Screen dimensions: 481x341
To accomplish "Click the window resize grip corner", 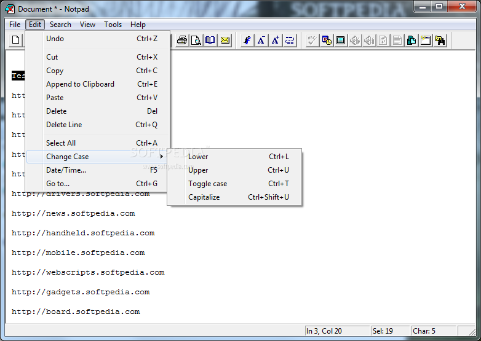I will (x=471, y=332).
